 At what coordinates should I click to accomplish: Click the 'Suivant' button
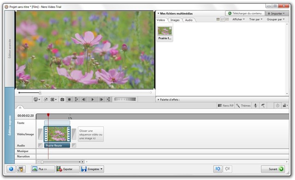pos(273,169)
